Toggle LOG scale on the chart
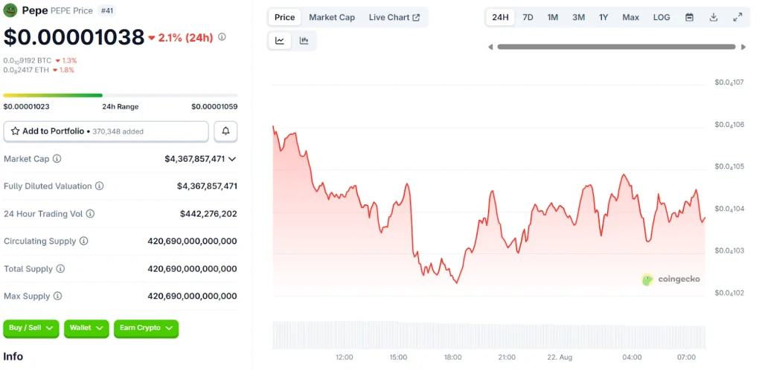The width and height of the screenshot is (762, 370). tap(662, 17)
